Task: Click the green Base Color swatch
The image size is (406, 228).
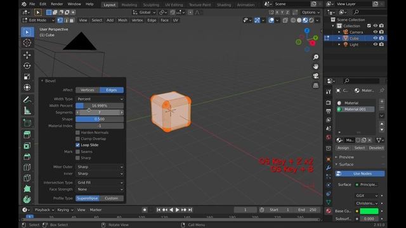Action: click(x=369, y=211)
